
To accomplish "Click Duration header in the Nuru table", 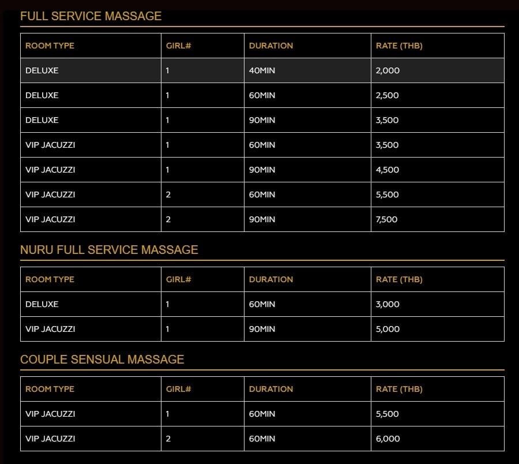I will (271, 279).
